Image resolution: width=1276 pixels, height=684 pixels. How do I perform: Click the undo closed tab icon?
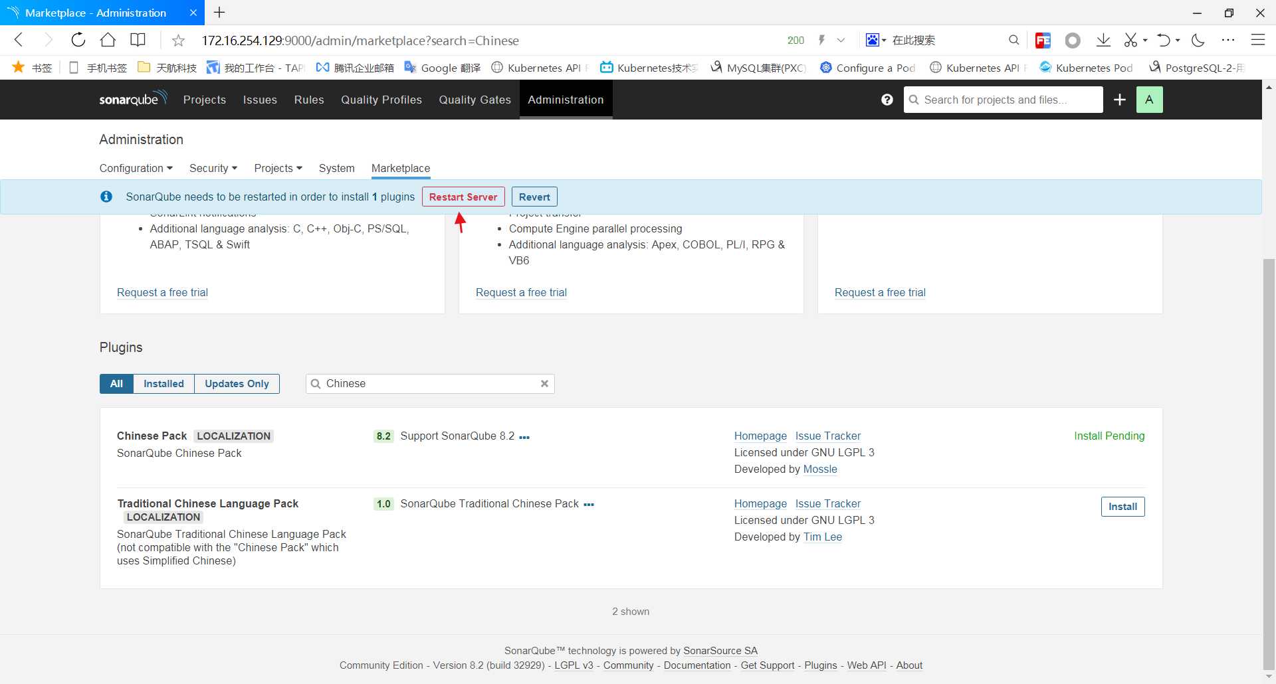pyautogui.click(x=1163, y=40)
